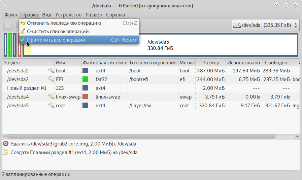Close the opened Правка menu in menu bar
Image resolution: width=302 pixels, height=180 pixels.
(30, 15)
